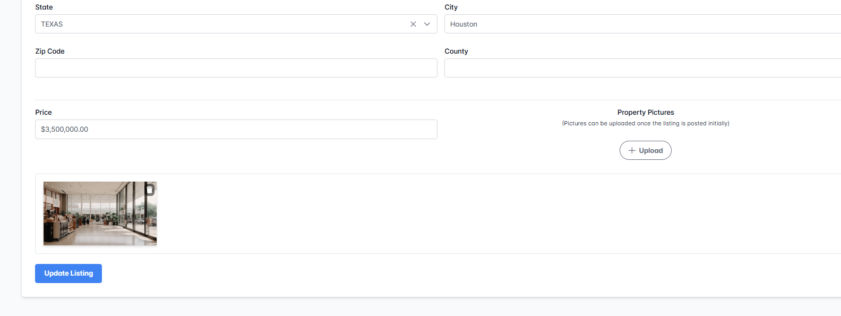
Task: Click the State field label
Action: tap(44, 7)
